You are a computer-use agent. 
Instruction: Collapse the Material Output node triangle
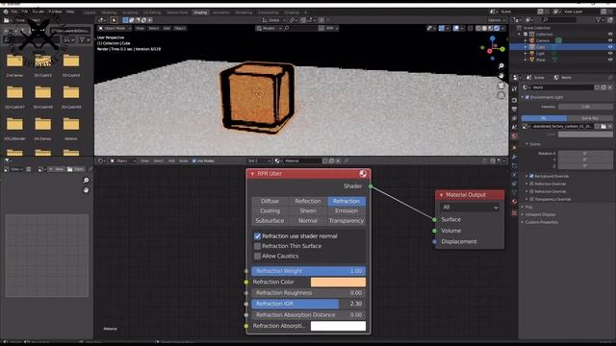pos(441,195)
